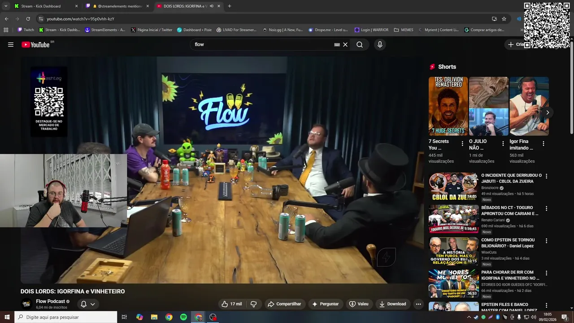Image resolution: width=574 pixels, height=323 pixels.
Task: Open the Noiz.gg bookmark
Action: coord(283,30)
